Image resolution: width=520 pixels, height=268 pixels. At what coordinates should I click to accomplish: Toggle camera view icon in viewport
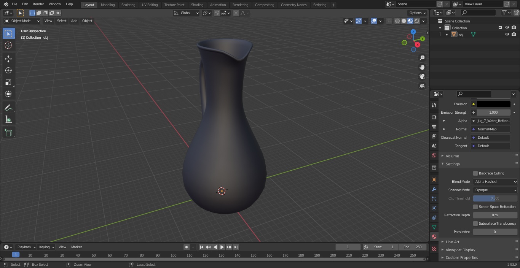422,76
